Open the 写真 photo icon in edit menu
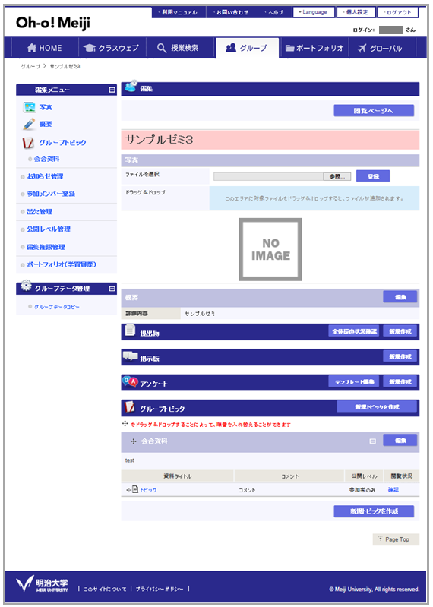 [29, 107]
